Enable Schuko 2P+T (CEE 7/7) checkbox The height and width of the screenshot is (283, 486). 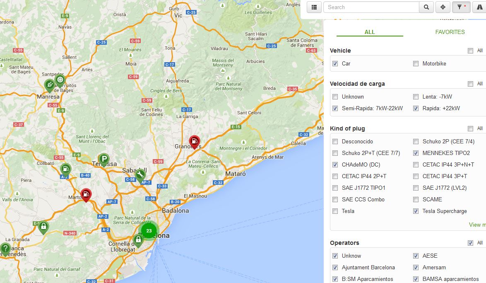point(335,153)
